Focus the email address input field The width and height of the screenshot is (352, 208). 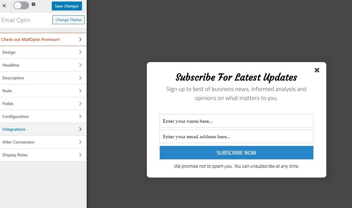coord(236,137)
